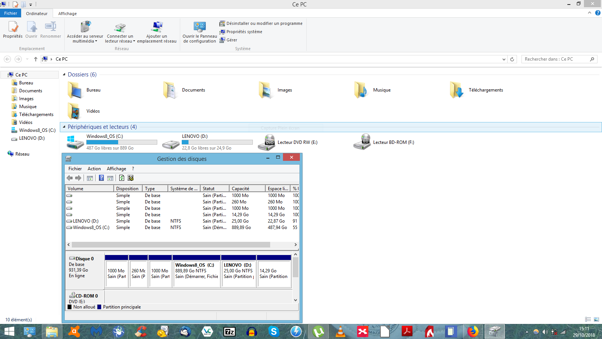Minimize the ribbon with the chevron
The image size is (602, 339).
[x=590, y=13]
